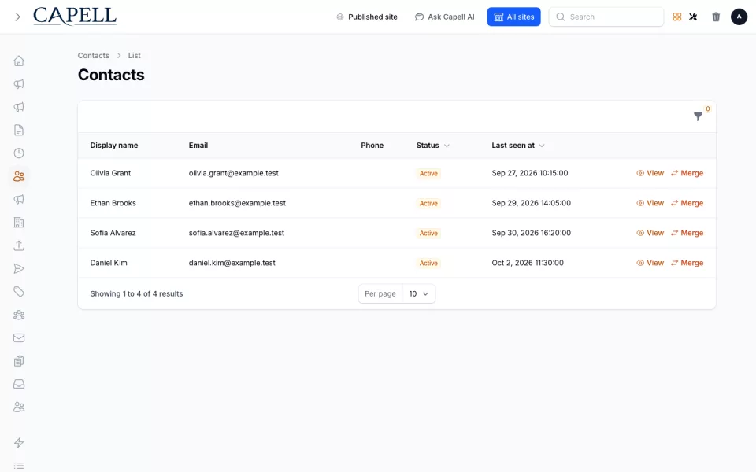Click the CAPELL logo
Image resolution: width=756 pixels, height=472 pixels.
click(x=75, y=17)
